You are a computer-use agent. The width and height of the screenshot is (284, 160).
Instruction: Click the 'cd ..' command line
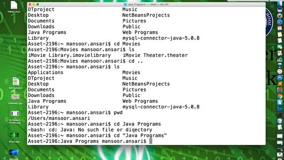coord(85,61)
